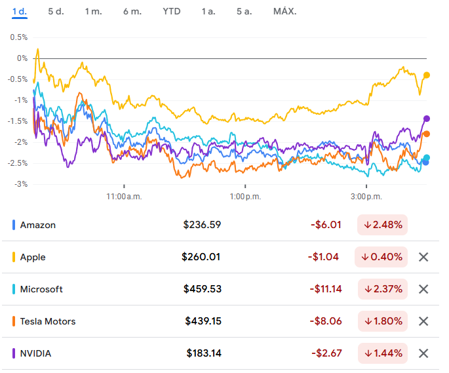Click NVIDIA's 1.44% change badge
This screenshot has width=449, height=373.
point(383,353)
